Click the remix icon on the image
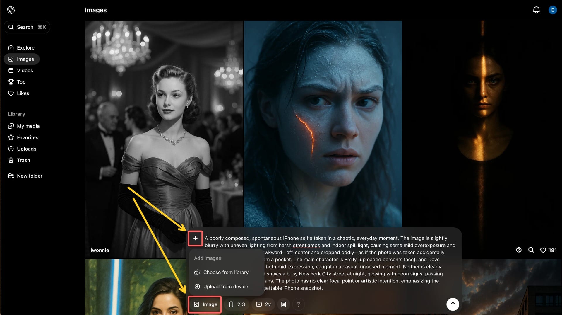Image resolution: width=562 pixels, height=315 pixels. [x=519, y=250]
